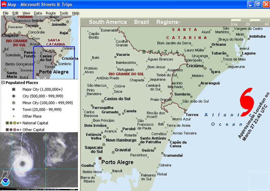The image size is (270, 191).
Task: Click the Gravataí city marker
Action: coord(113,152)
